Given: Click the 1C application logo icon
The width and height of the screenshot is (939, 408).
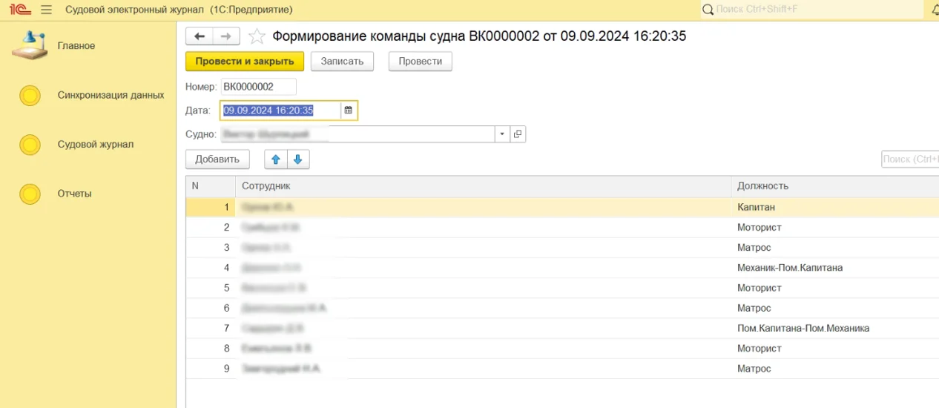Looking at the screenshot, I should 20,10.
